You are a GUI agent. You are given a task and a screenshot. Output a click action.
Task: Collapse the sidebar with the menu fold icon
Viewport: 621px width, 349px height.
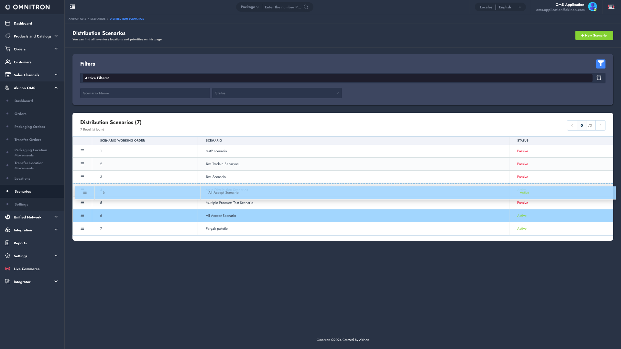tap(72, 7)
